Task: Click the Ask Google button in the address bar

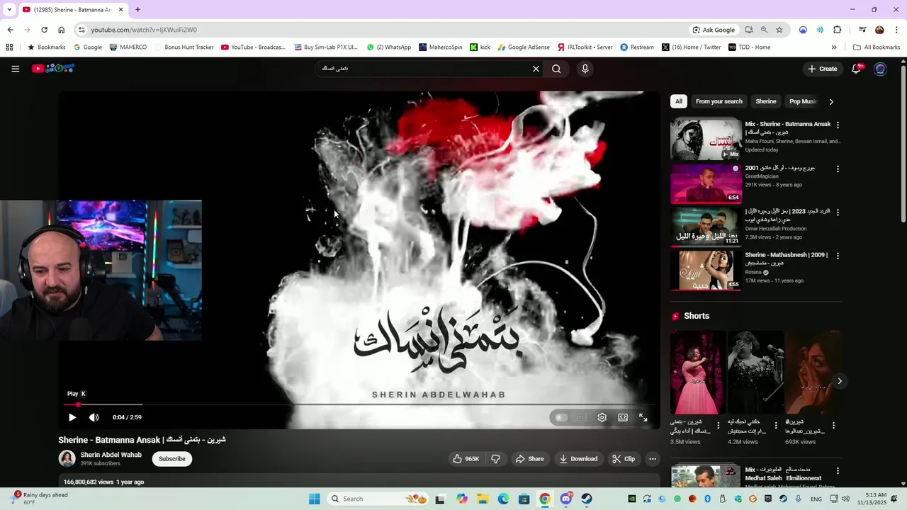Action: click(714, 30)
